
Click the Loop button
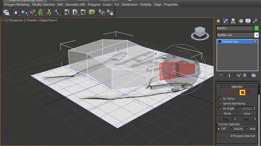tap(246, 119)
